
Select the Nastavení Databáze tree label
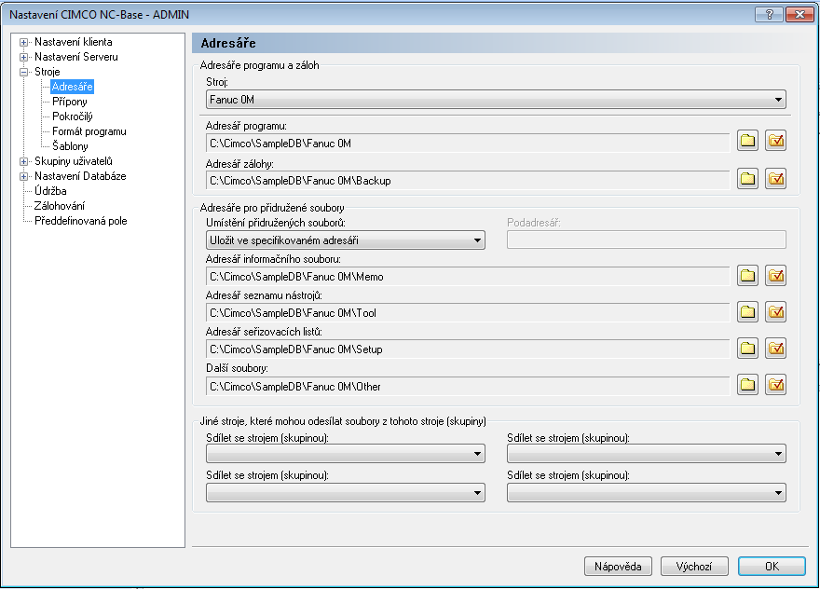[x=80, y=176]
